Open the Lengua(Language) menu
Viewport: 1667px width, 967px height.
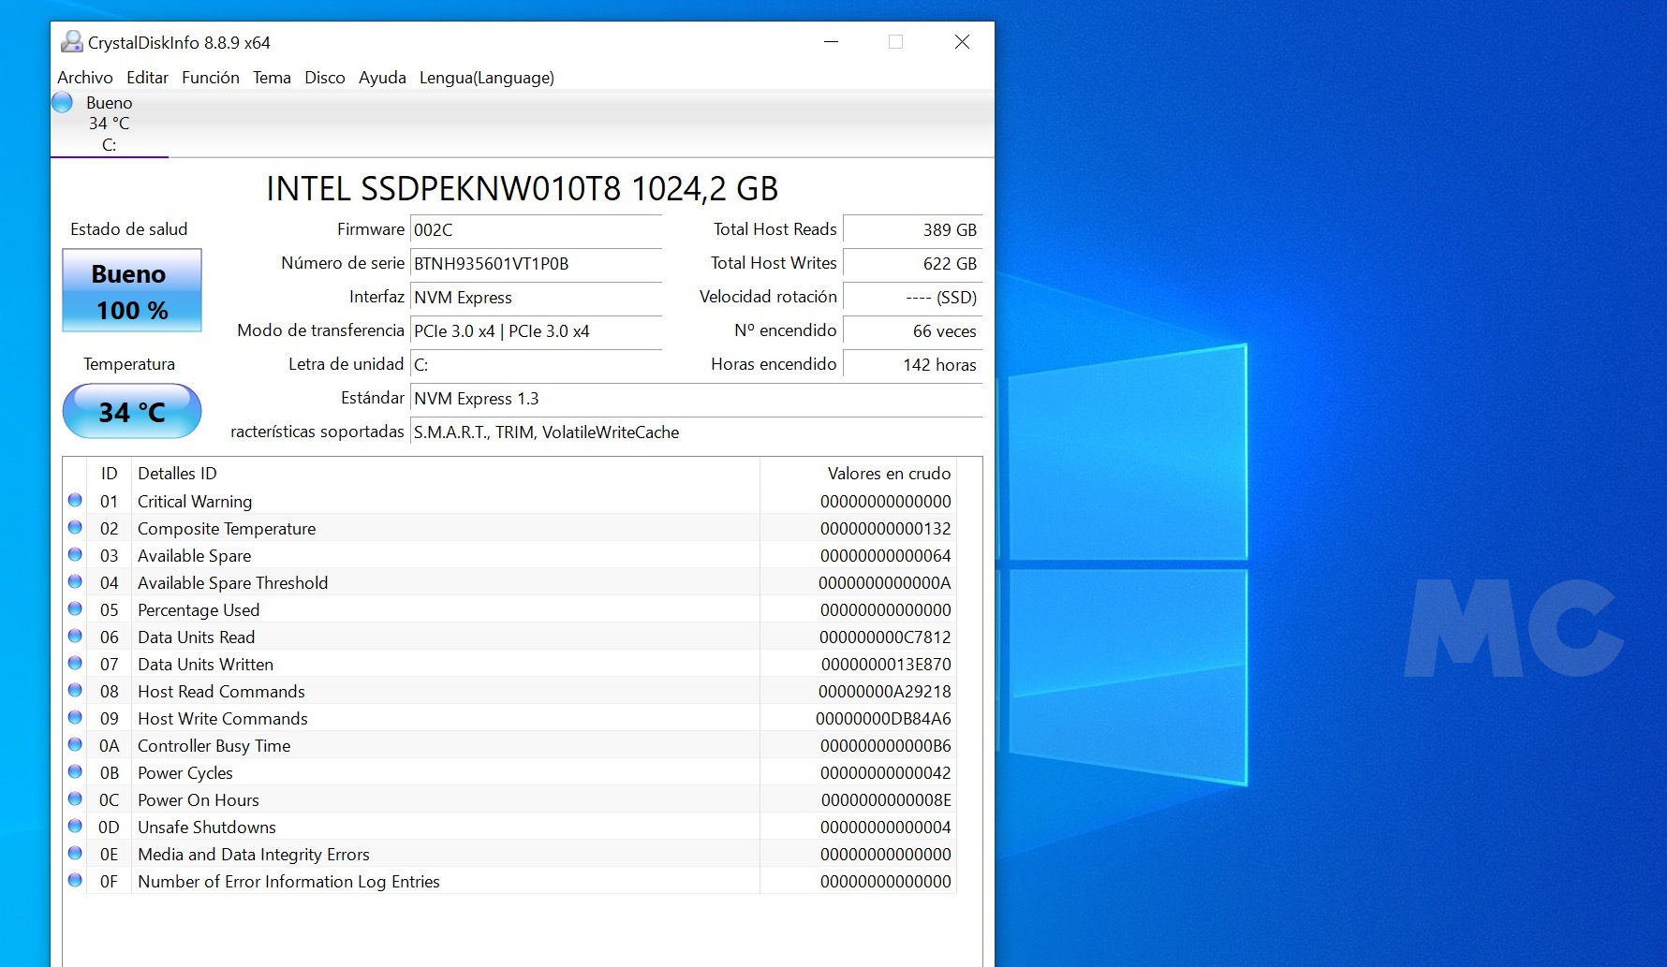coord(486,78)
